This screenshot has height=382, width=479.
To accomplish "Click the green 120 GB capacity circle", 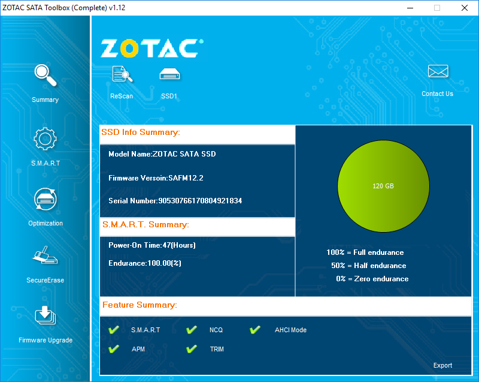I will point(383,187).
